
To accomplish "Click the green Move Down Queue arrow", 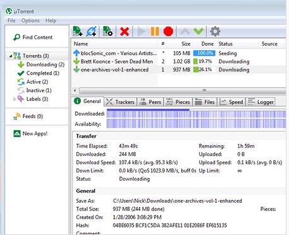I will click(198, 32).
